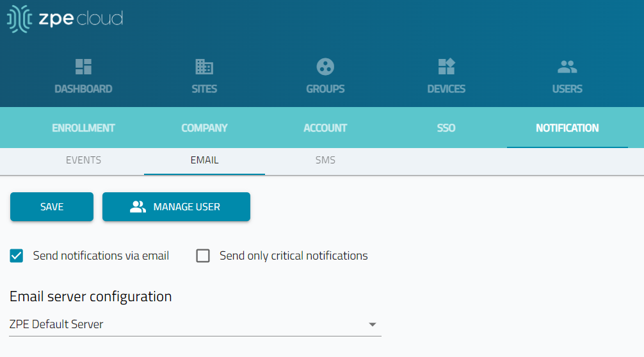The height and width of the screenshot is (357, 644).
Task: Switch to the SMS sub-tab
Action: tap(325, 160)
